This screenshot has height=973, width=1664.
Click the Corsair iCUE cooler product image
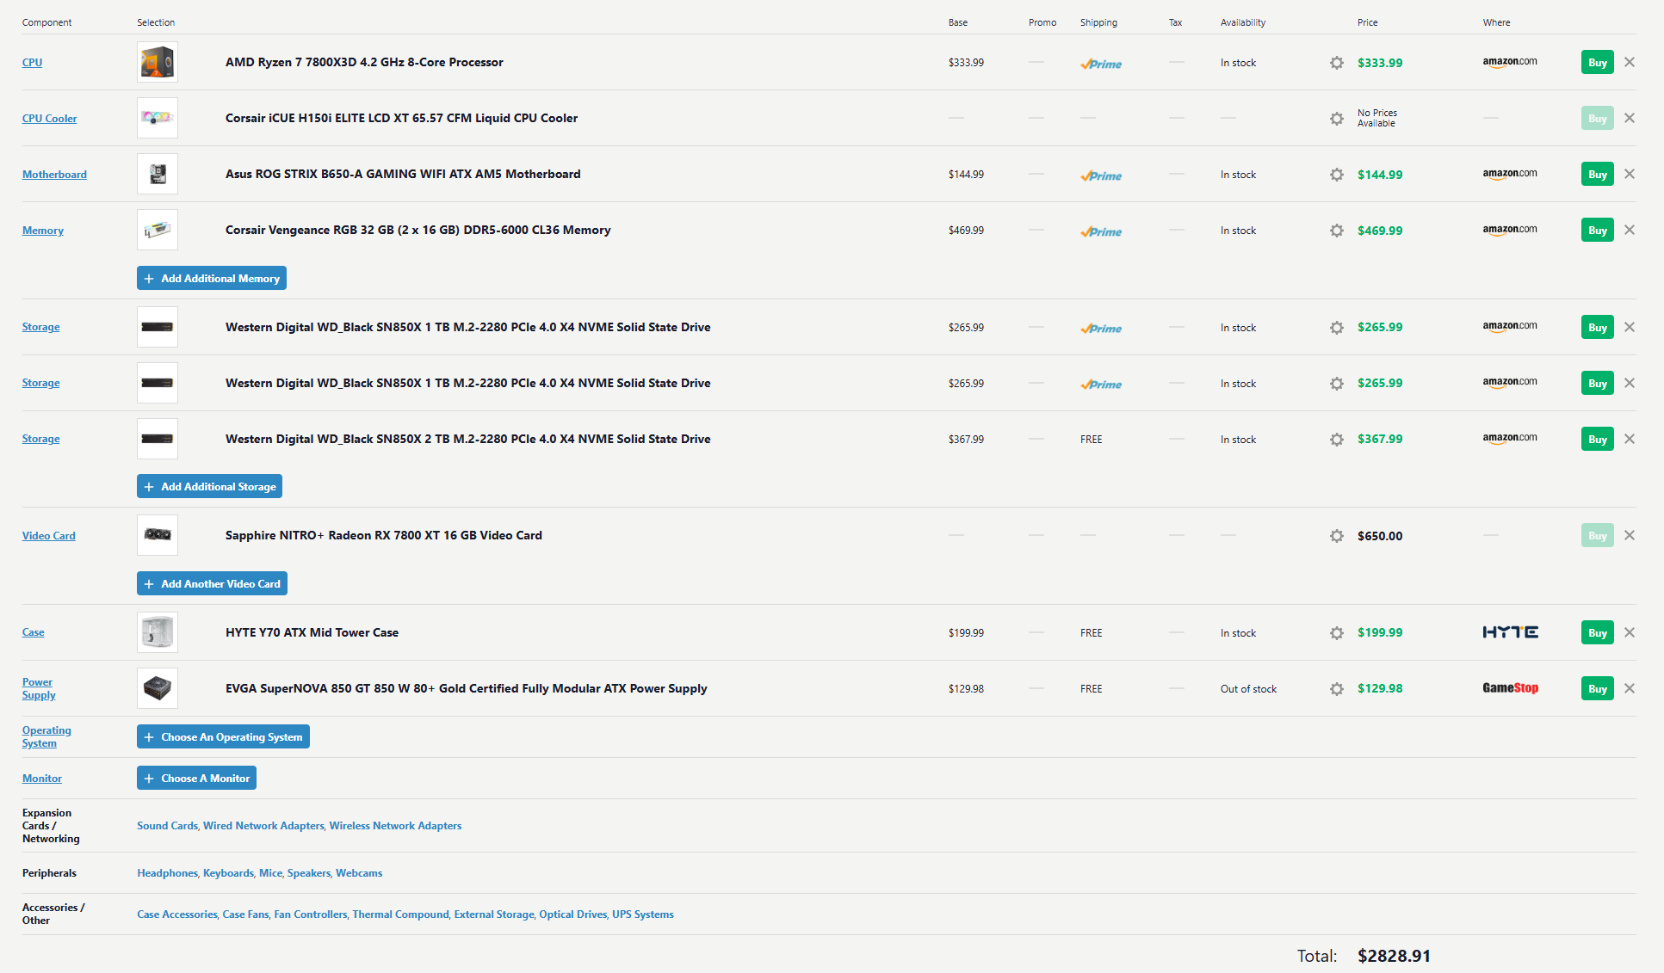click(x=158, y=118)
